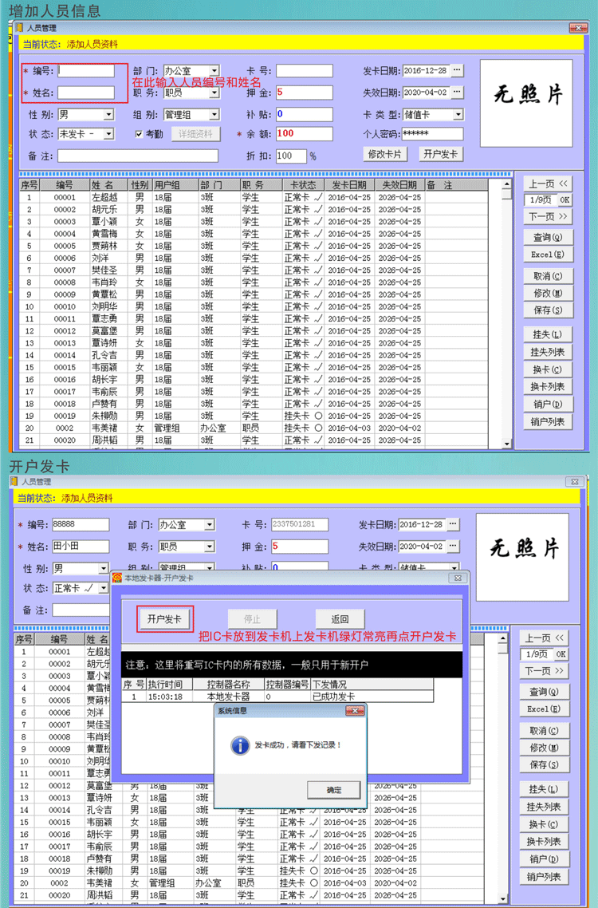Click 下一页 button in upper window
Viewport: 598px width, 908px height.
coord(548,216)
